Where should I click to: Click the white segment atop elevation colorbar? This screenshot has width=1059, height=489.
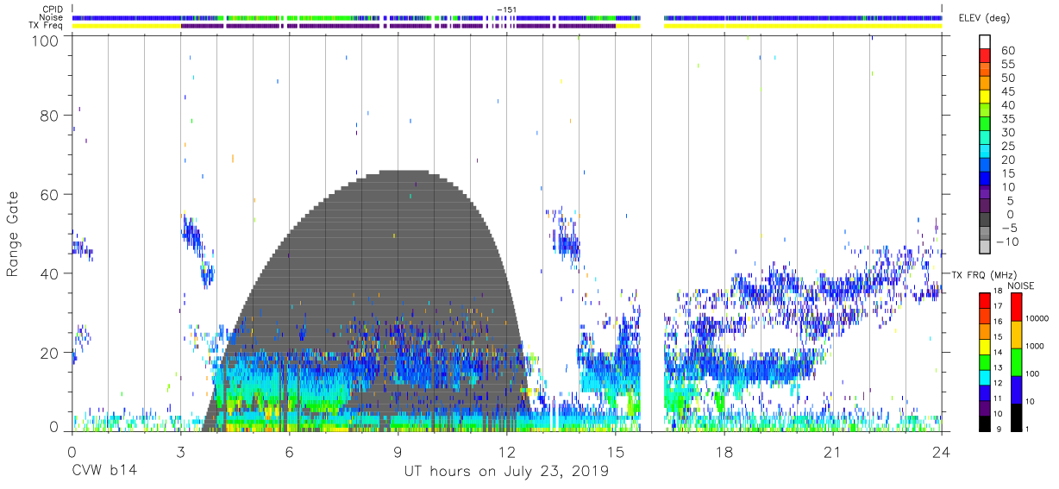coord(983,41)
